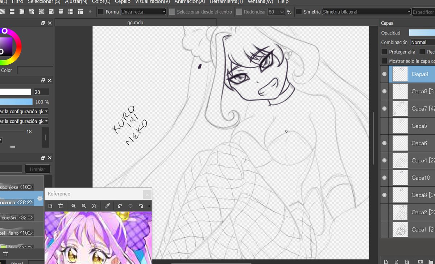
Task: Click the Color tab label
Action: click(6, 70)
